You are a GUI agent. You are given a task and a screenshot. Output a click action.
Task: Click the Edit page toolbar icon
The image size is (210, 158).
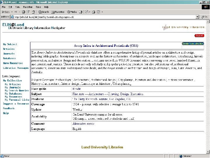[x=99, y=12]
